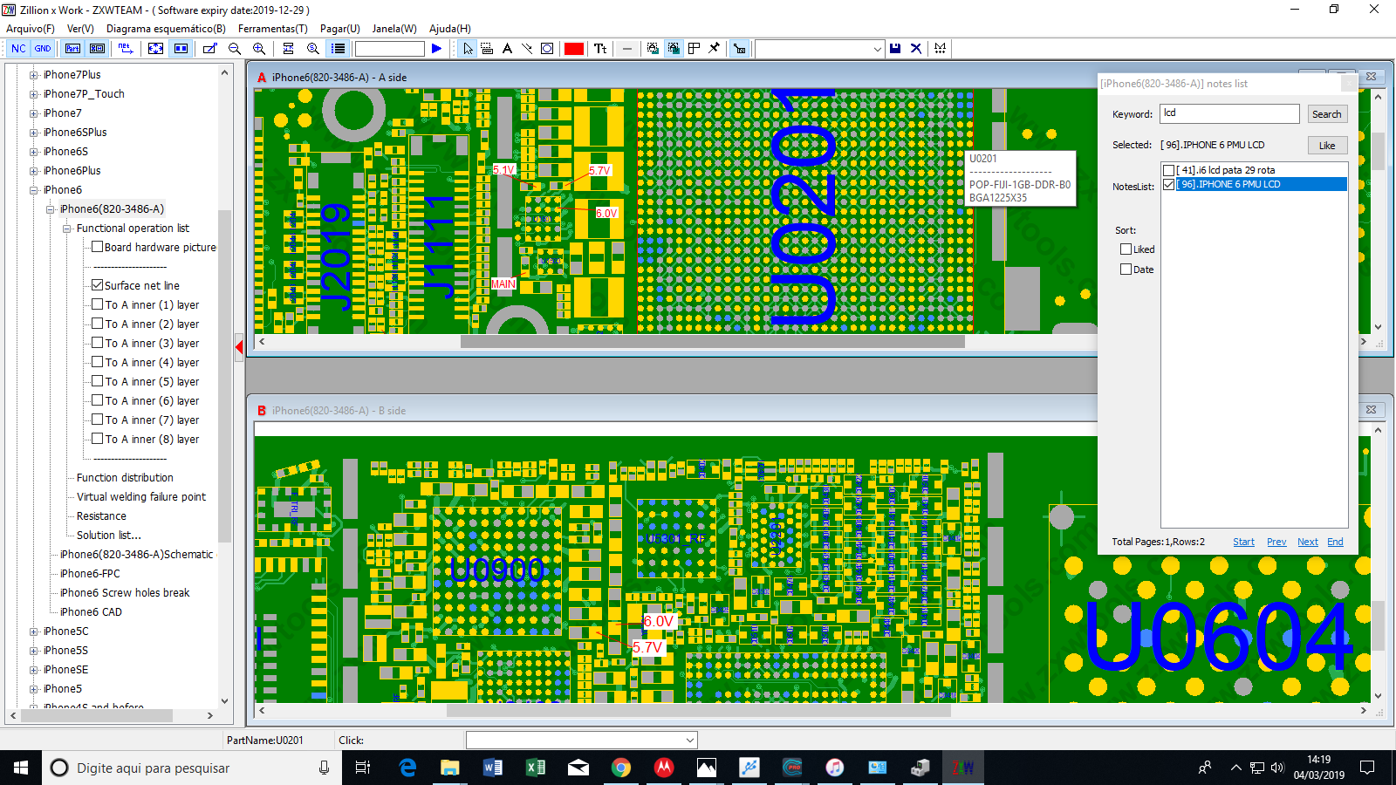Screen dimensions: 1396x785
Task: Open the toolbar combo box dropdown
Action: coord(877,49)
